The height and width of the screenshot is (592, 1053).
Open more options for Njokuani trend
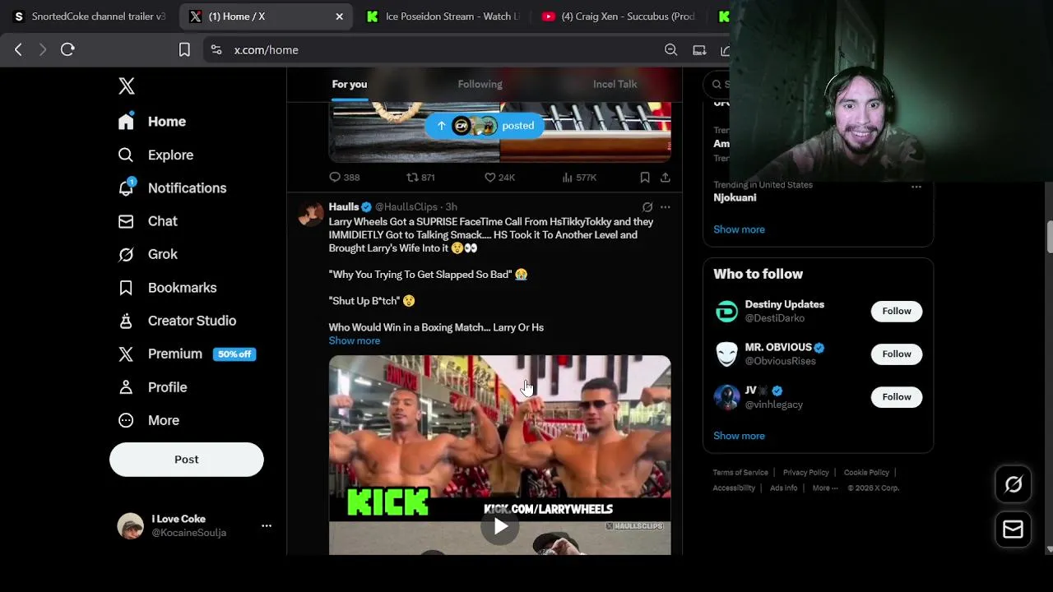click(916, 187)
